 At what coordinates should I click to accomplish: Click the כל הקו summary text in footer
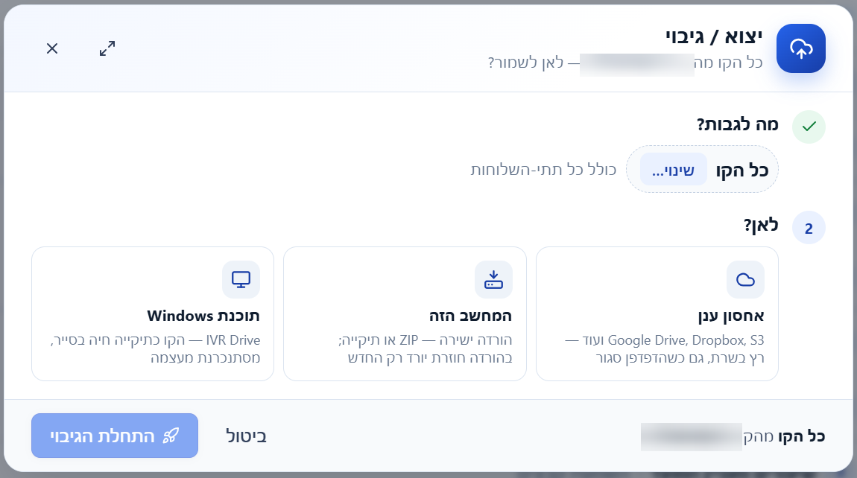(801, 436)
